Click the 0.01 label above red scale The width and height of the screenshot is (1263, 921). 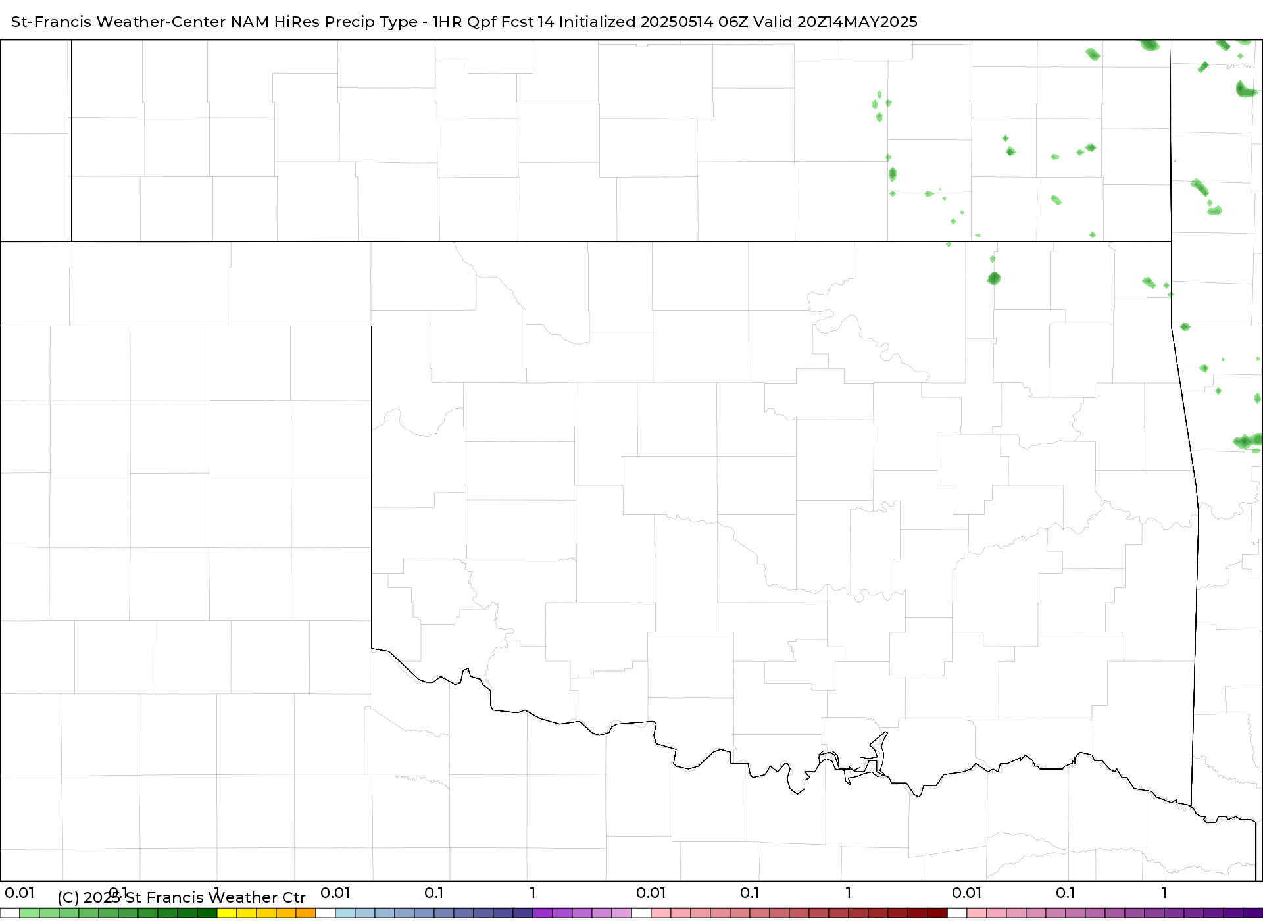click(x=651, y=893)
